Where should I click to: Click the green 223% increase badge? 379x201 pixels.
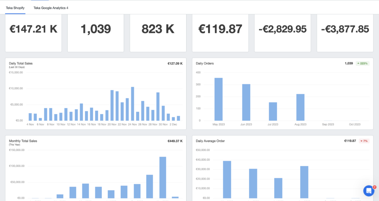pyautogui.click(x=363, y=64)
